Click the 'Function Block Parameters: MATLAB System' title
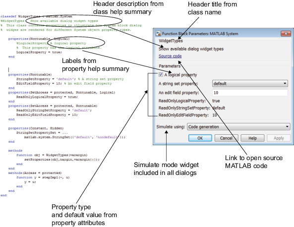The width and height of the screenshot is (294, 227). [x=200, y=34]
